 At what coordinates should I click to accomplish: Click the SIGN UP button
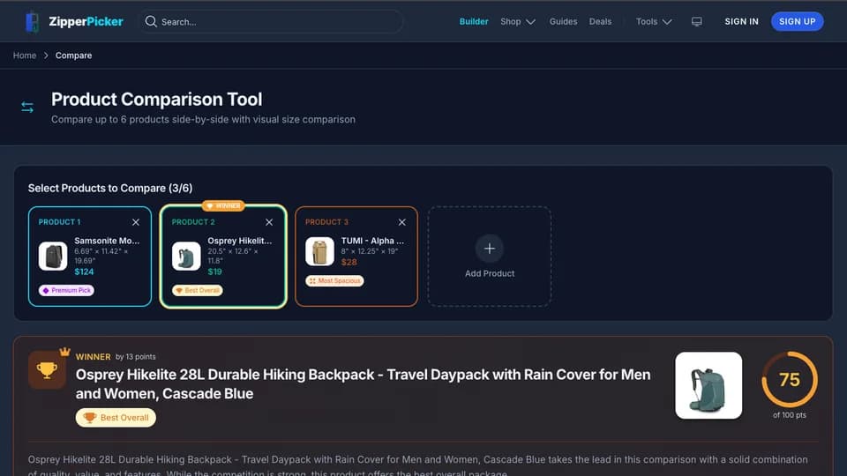[797, 21]
